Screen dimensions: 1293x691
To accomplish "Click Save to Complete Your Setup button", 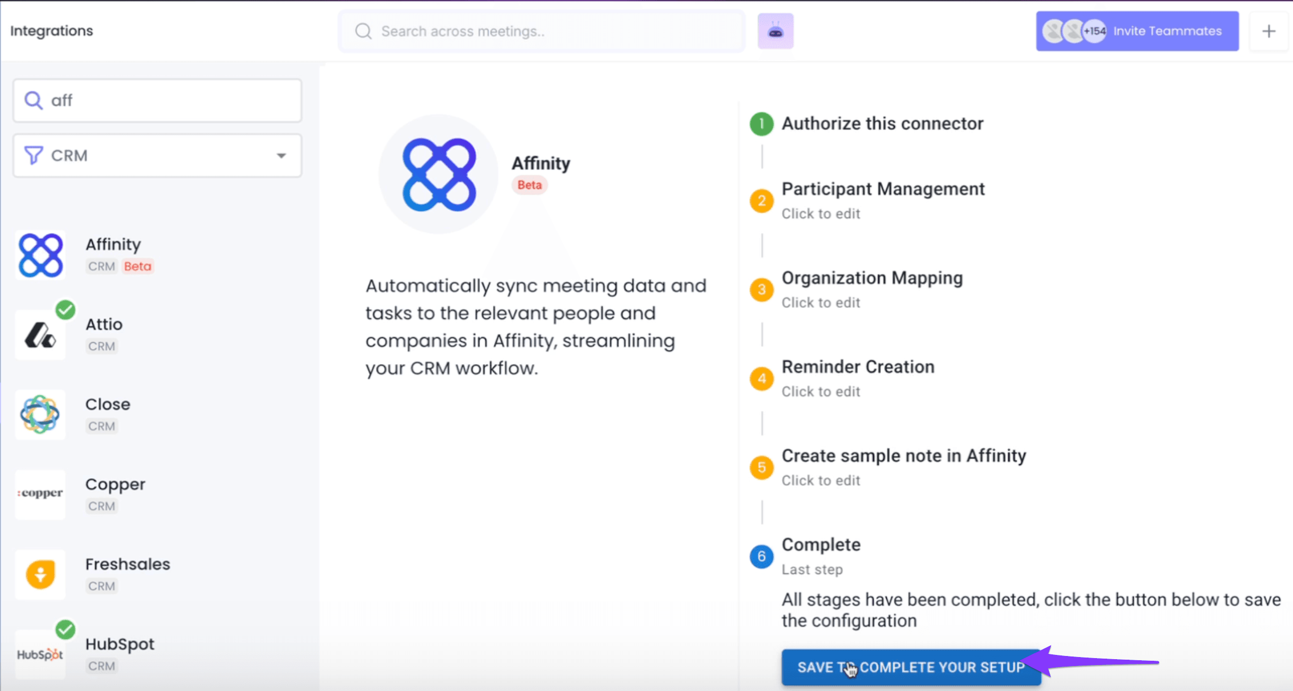I will click(x=911, y=667).
